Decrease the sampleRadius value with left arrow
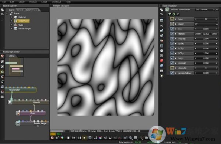This screenshot has width=221, height=144. (x=195, y=73)
